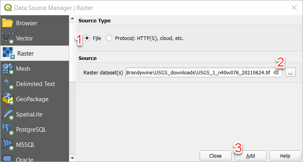Click the Close button
Viewport: 303px width, 162px height.
pyautogui.click(x=216, y=156)
